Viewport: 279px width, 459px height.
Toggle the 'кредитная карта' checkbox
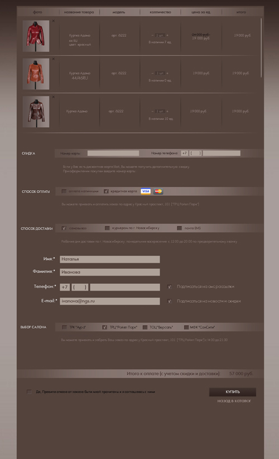point(106,191)
